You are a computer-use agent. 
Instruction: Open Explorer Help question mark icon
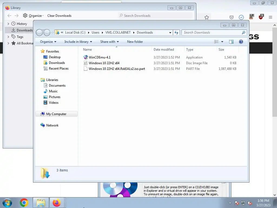(241, 41)
